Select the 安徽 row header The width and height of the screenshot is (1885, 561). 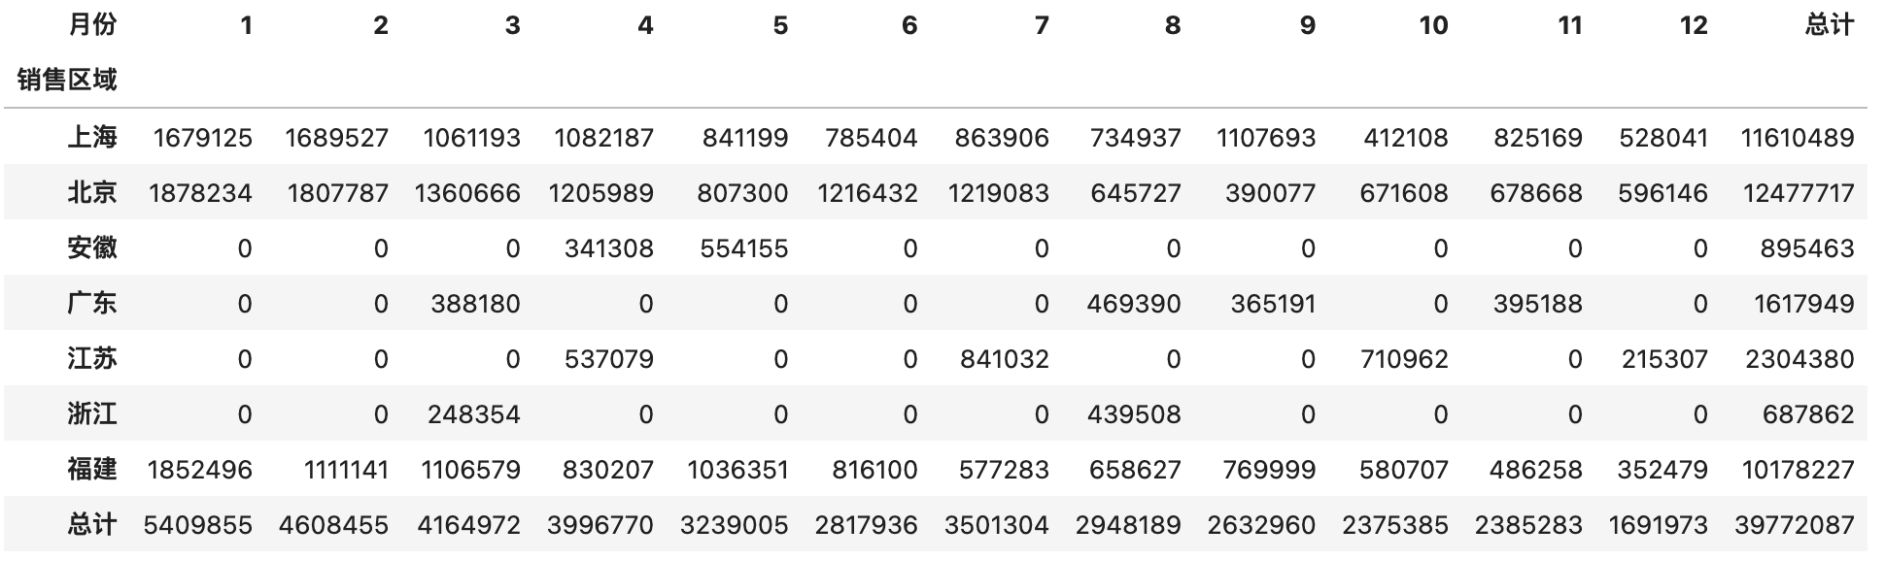pos(92,248)
